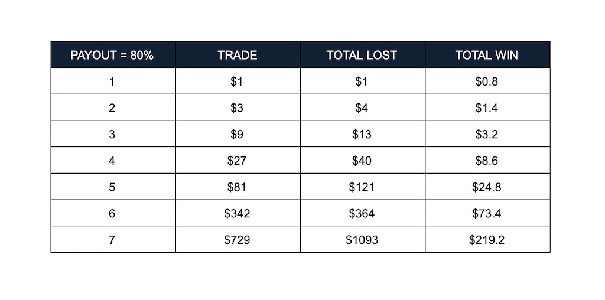Viewport: 605px width, 300px height.
Task: Click the PAYOUT = 80% header cell
Action: [112, 55]
